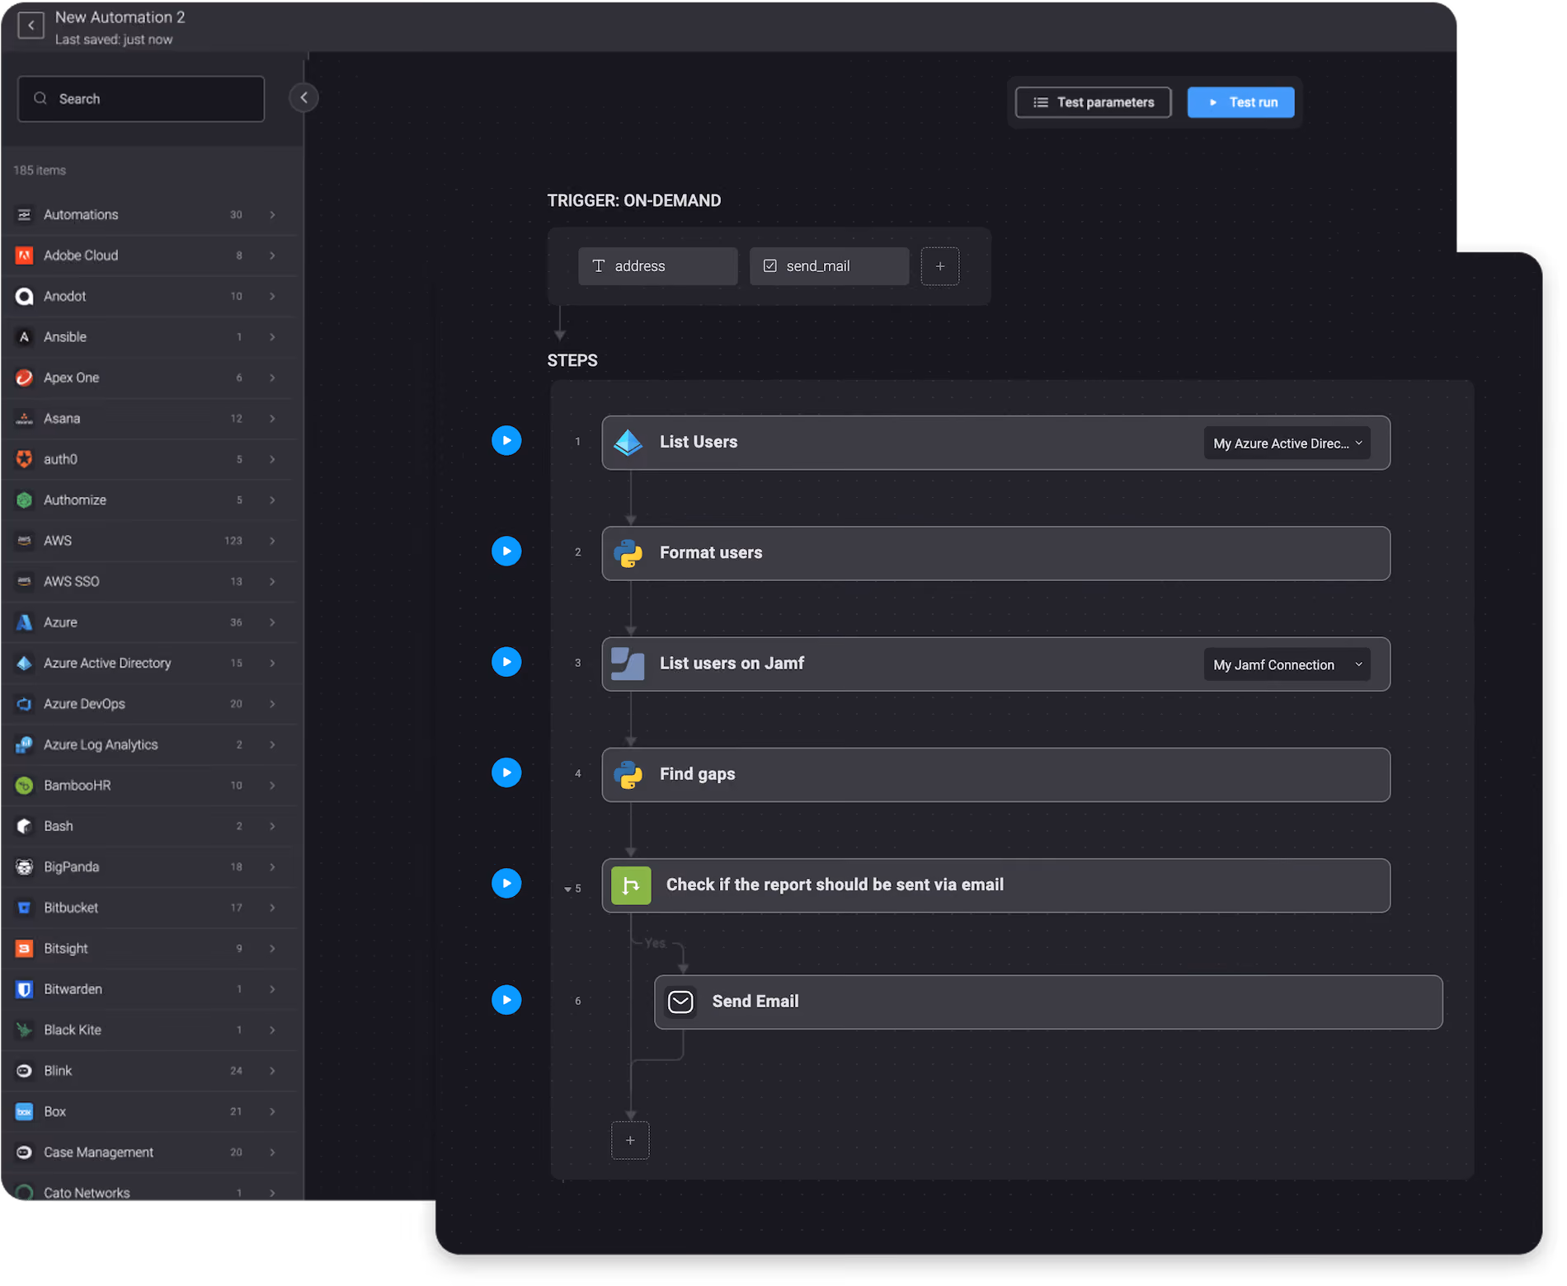Click the Box icon in the sidebar

25,1112
